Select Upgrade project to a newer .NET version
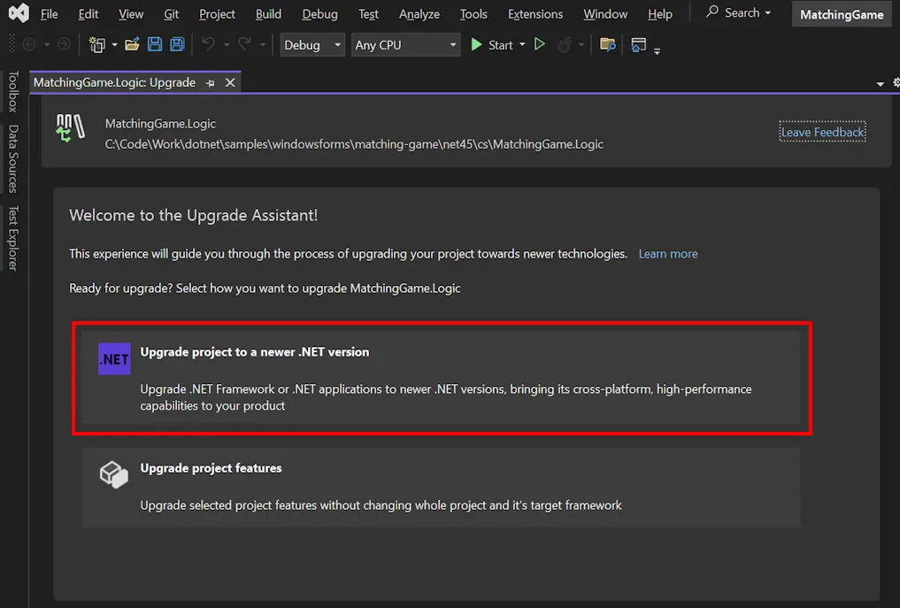Screen dimensions: 900x608 [441, 379]
